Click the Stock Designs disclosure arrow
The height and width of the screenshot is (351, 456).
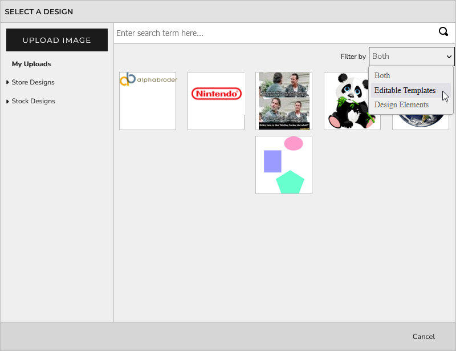click(x=7, y=101)
